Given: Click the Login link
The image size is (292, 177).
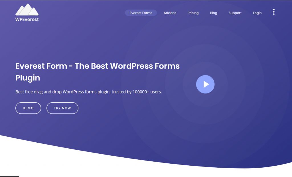Looking at the screenshot, I should (257, 13).
